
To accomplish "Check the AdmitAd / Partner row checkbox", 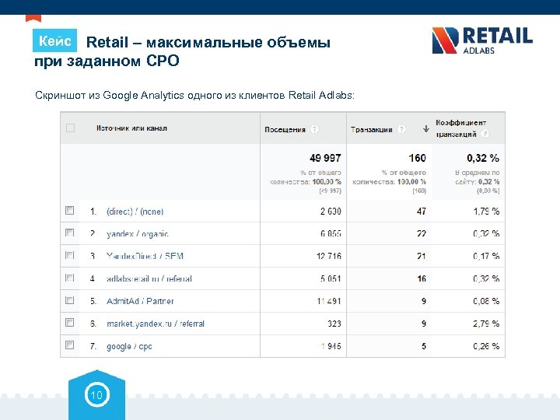I will (x=70, y=300).
